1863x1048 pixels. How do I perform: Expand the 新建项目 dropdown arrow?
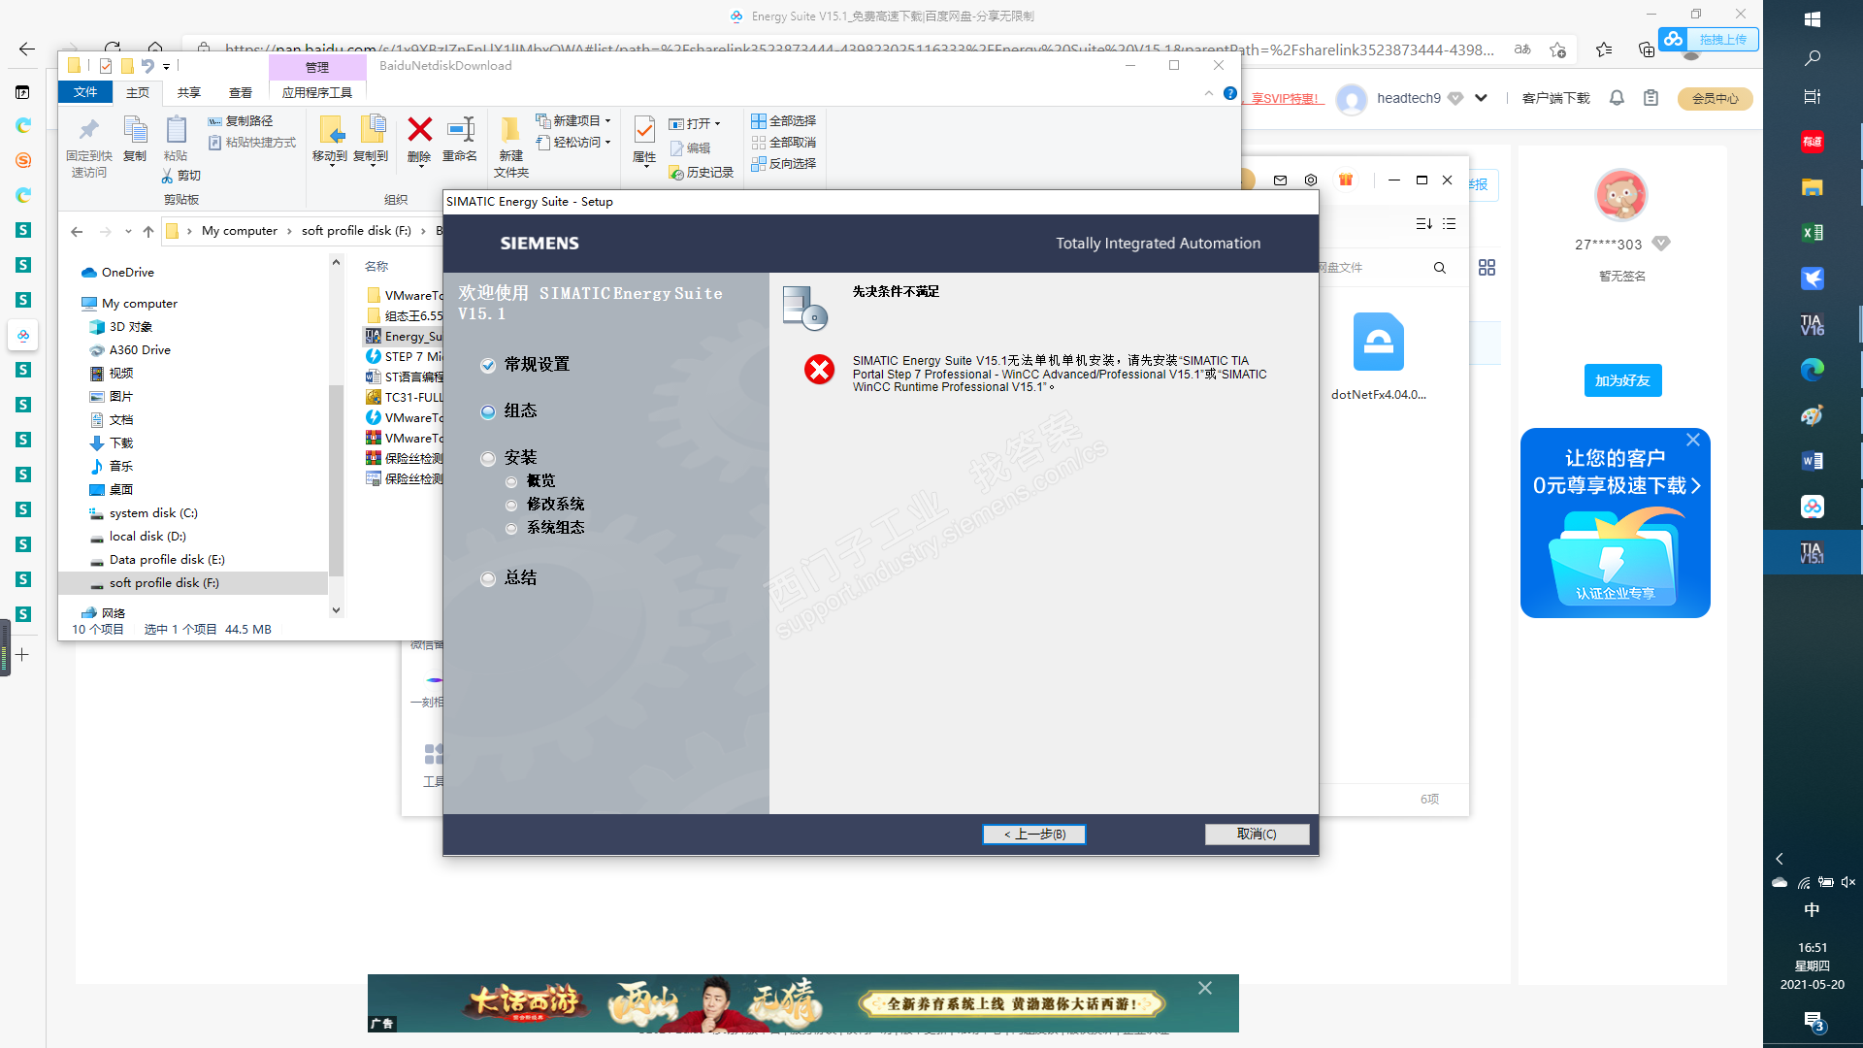(608, 121)
